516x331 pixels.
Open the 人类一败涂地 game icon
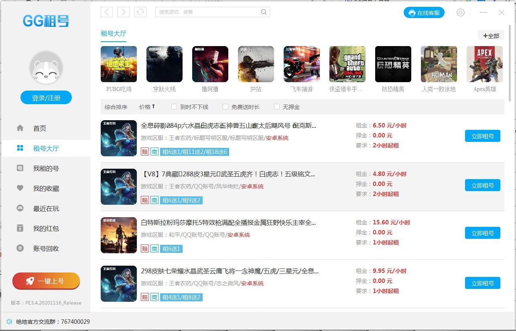click(439, 64)
